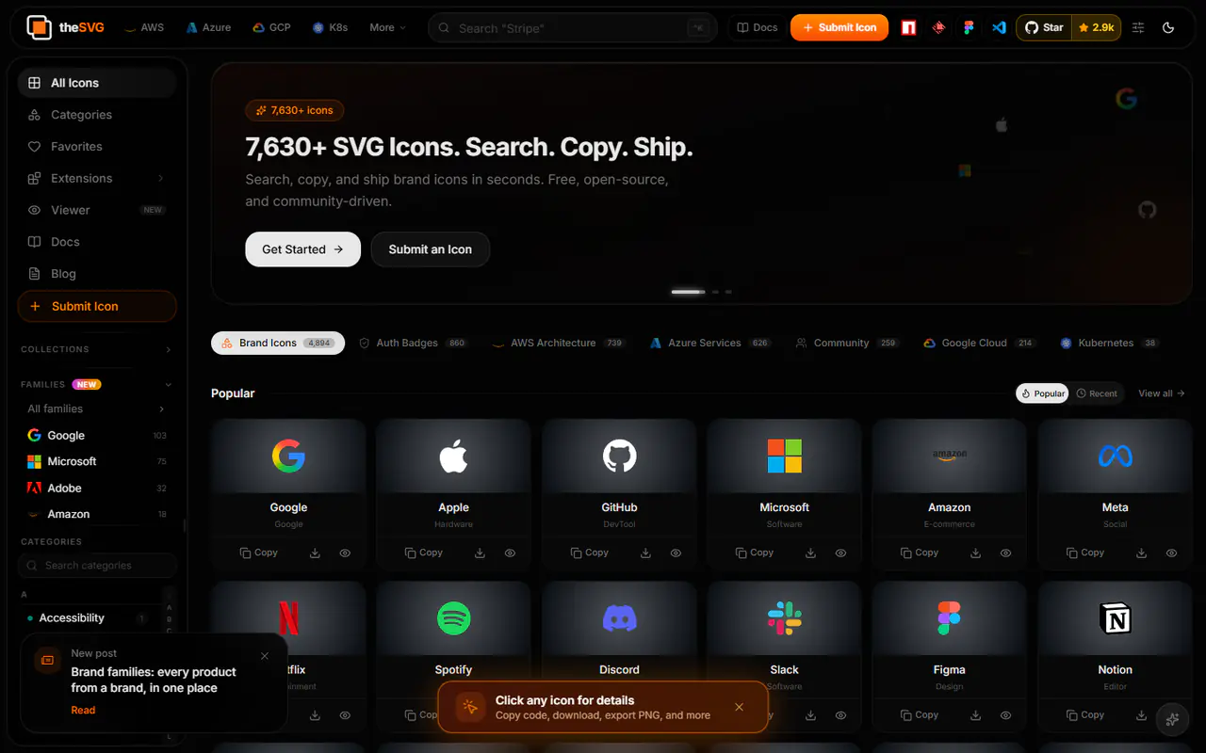Expand the Extensions sidebar item
The height and width of the screenshot is (753, 1206).
pyautogui.click(x=97, y=178)
